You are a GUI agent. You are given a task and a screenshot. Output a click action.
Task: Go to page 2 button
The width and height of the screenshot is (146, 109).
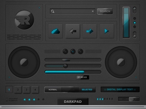pyautogui.click(x=18, y=90)
